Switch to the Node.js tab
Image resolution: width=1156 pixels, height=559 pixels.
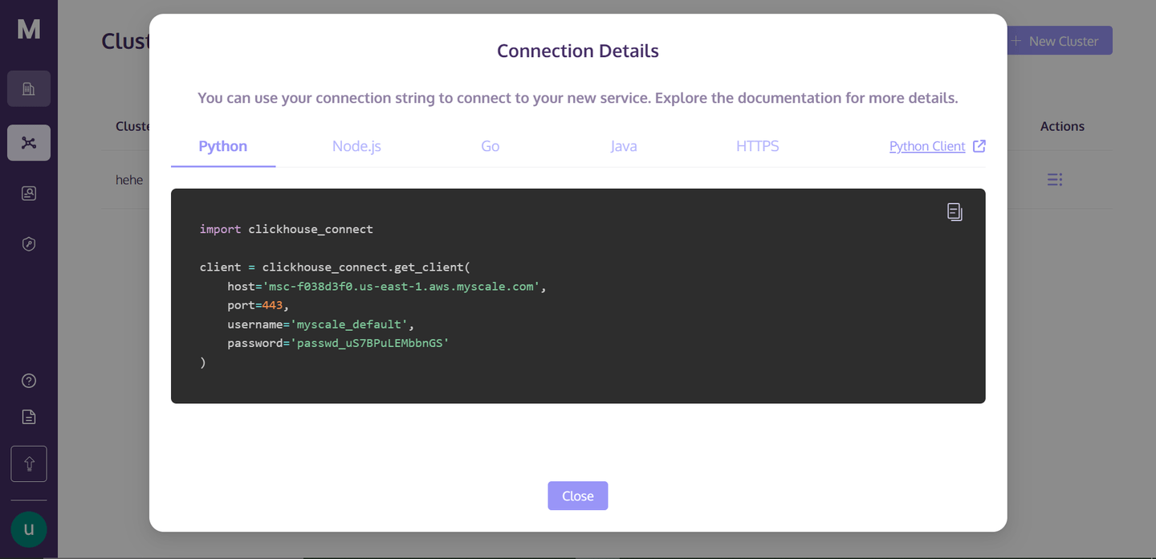(x=356, y=146)
